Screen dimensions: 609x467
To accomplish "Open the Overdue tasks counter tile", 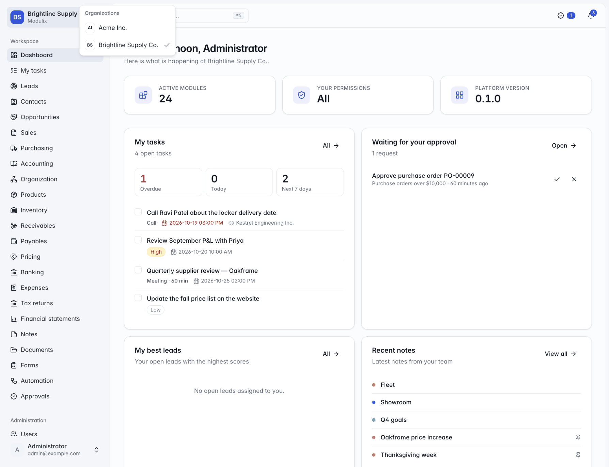I will 168,182.
